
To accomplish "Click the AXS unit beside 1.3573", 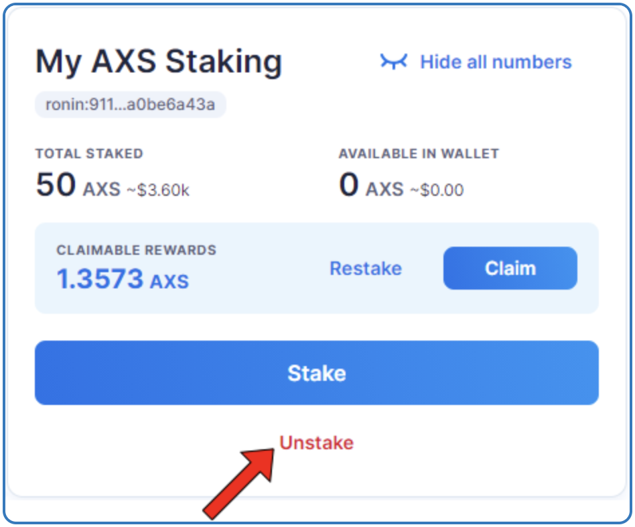I will point(169,282).
